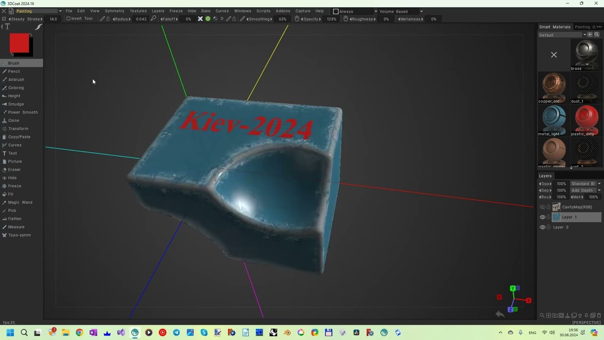Viewport: 604px width, 340px height.
Task: Select the Curves tool in left toolbar
Action: [21, 145]
